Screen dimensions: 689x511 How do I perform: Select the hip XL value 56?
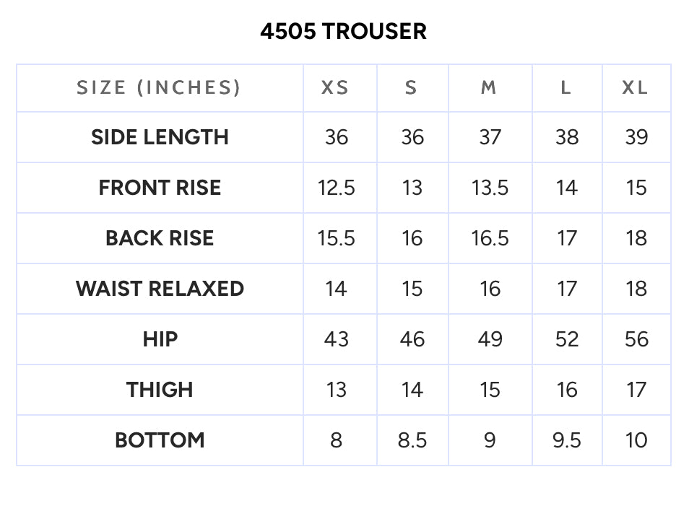(636, 339)
